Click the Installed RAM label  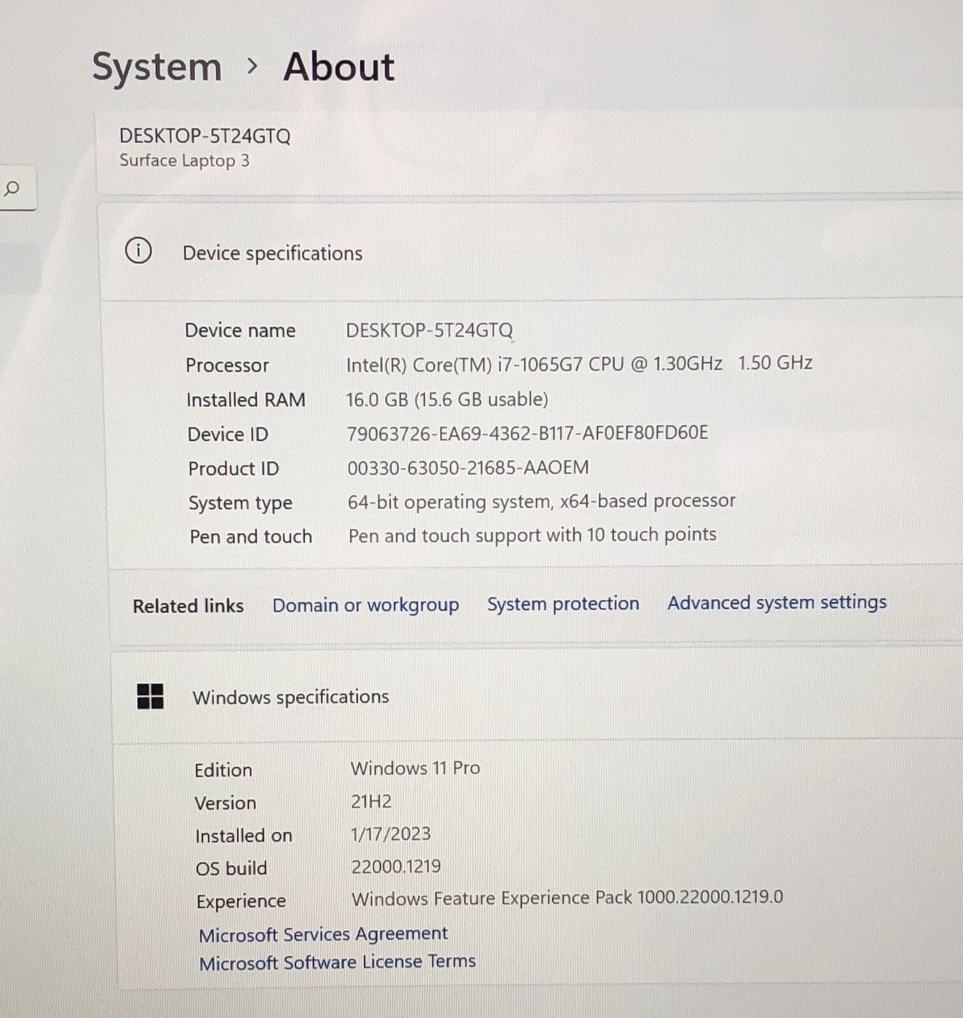246,400
